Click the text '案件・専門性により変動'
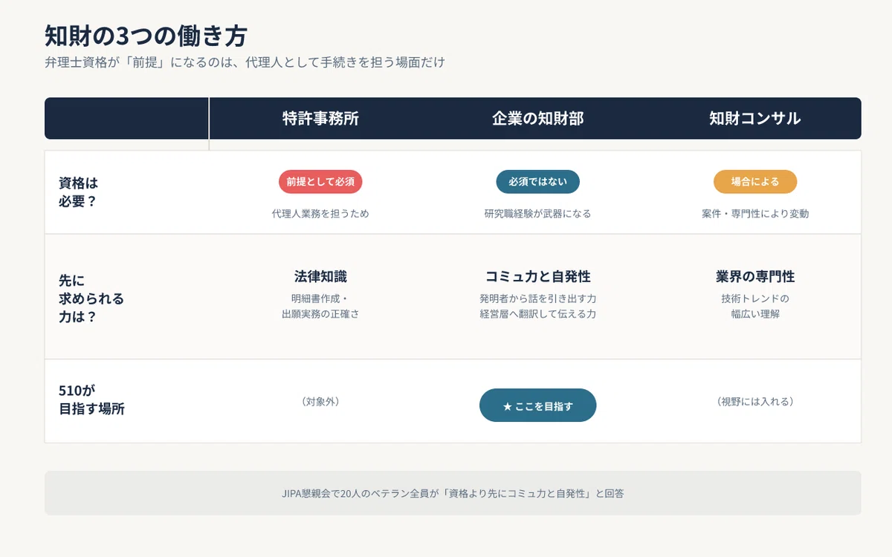The height and width of the screenshot is (557, 892). click(x=755, y=214)
